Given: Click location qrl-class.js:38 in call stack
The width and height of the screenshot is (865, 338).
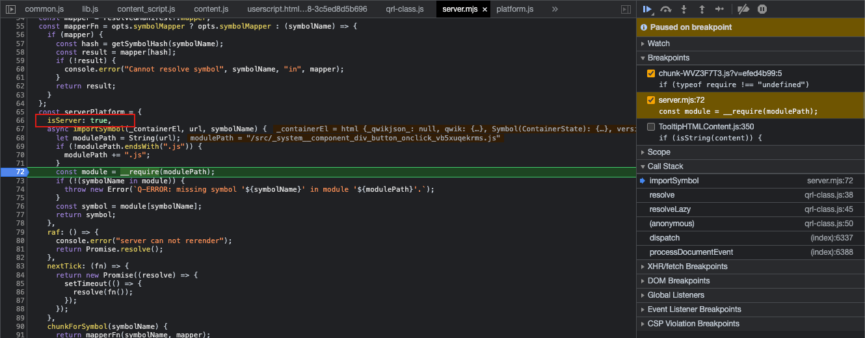Looking at the screenshot, I should click(x=829, y=195).
